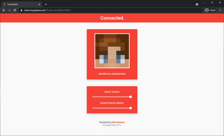Click the Sound Effects Volume slider handle
224x136 pixels.
tap(131, 108)
